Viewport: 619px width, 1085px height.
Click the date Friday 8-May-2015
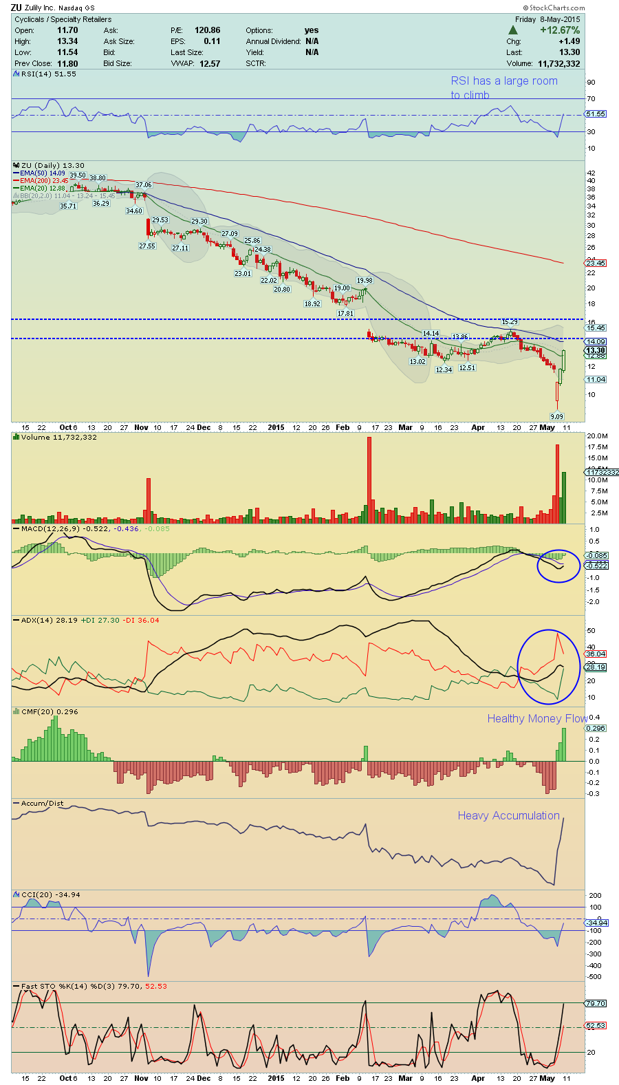click(x=547, y=19)
